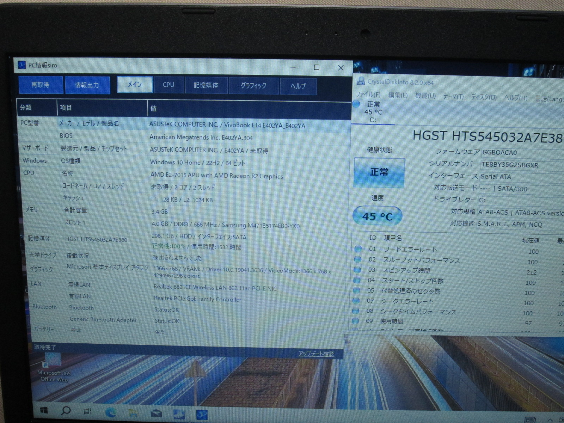Open the 記憶媒体 tab

[x=206, y=85]
